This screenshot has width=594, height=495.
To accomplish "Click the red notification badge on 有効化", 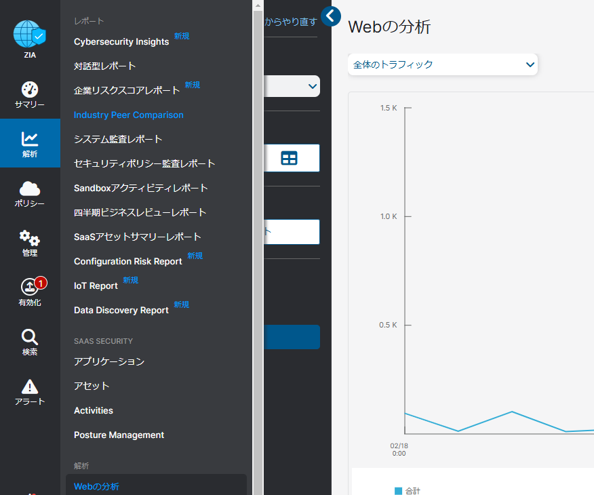I will [41, 283].
